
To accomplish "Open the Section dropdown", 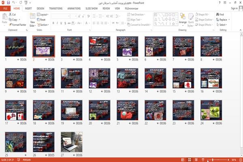I will click(x=43, y=25).
